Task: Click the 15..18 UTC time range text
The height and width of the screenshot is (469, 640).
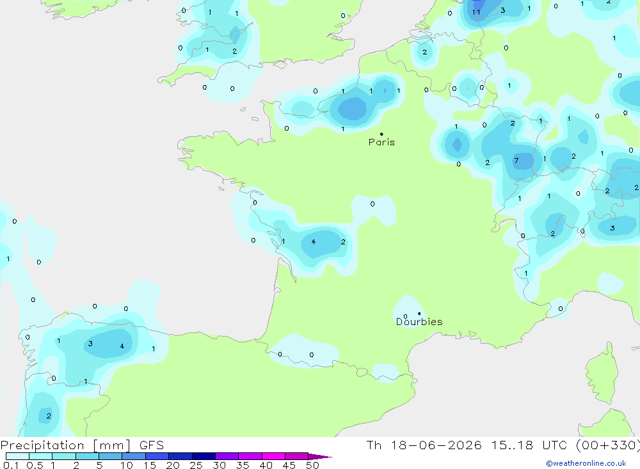Action: click(530, 445)
